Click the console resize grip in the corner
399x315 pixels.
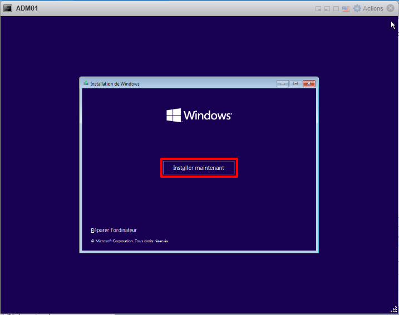[394, 310]
